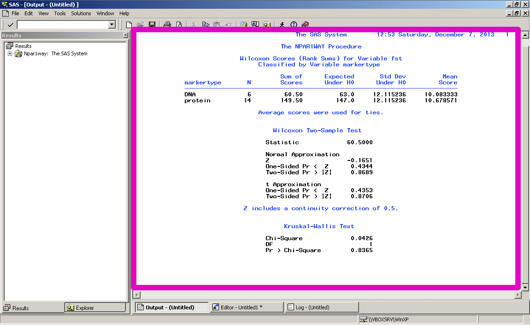Click the Break (exclamation circle) icon
Screen dimensions: 530x325
[294, 24]
